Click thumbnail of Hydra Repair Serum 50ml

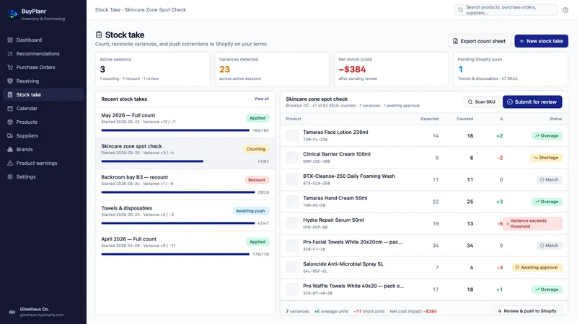pos(293,223)
